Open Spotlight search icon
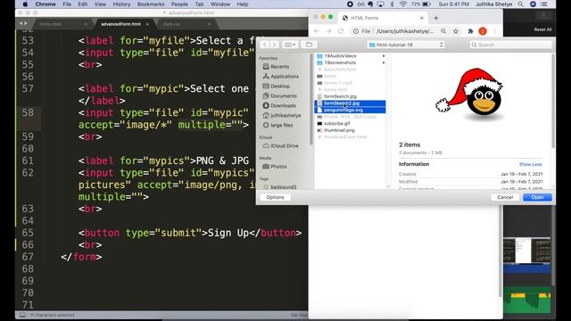The image size is (571, 321). [521, 4]
